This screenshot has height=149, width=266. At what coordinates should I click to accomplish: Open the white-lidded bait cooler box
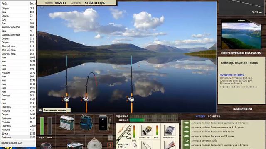click(75, 146)
